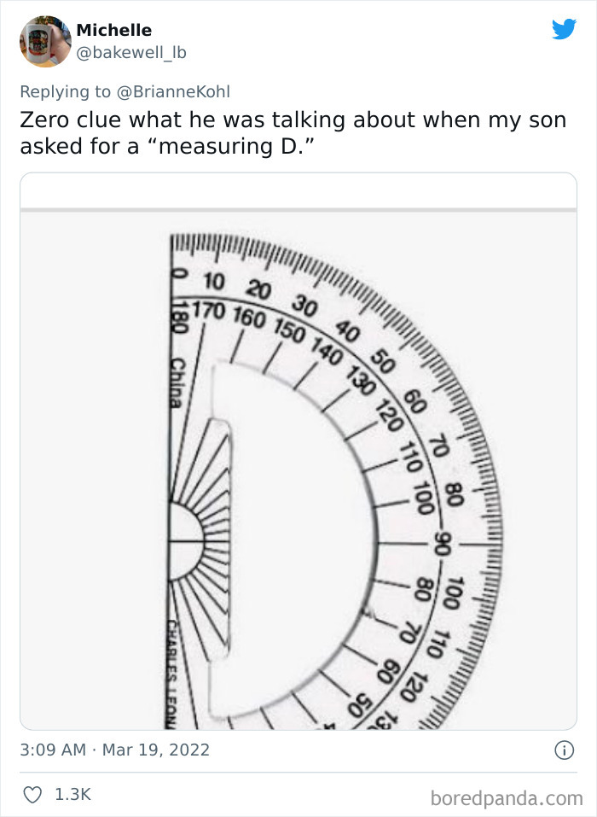Image resolution: width=597 pixels, height=817 pixels.
Task: Click the tweet text about measuring D
Action: [293, 133]
